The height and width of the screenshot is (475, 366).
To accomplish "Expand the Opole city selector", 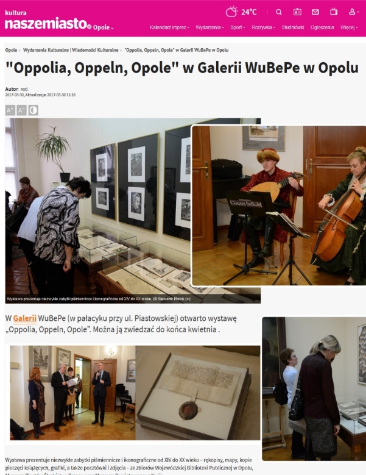I will click(103, 27).
